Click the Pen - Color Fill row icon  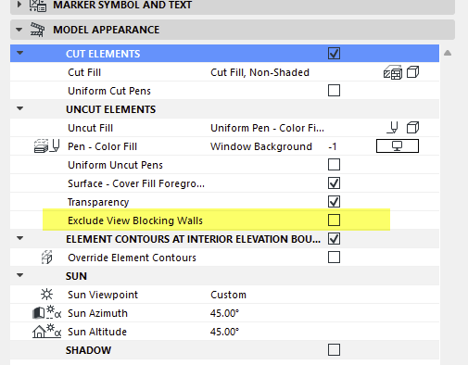tap(46, 146)
